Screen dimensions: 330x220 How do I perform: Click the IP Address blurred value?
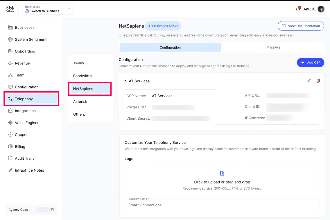(279, 118)
